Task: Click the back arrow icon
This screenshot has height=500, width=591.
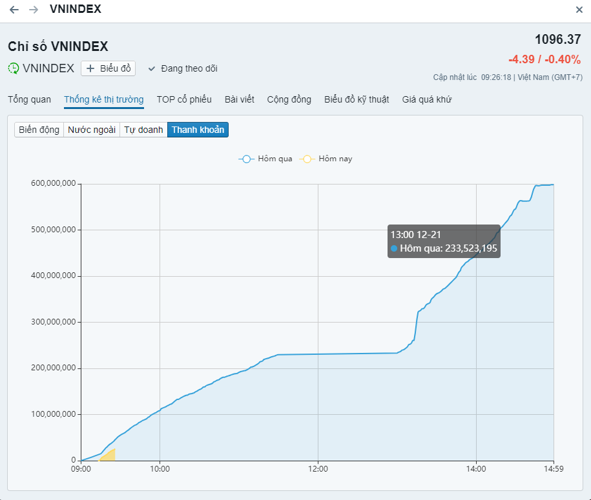Action: click(14, 10)
